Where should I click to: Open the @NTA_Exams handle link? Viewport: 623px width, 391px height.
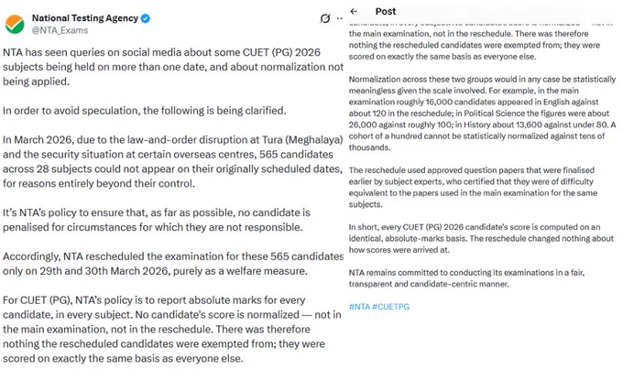60,30
